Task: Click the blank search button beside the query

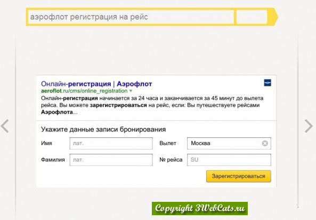Action: 252,17
